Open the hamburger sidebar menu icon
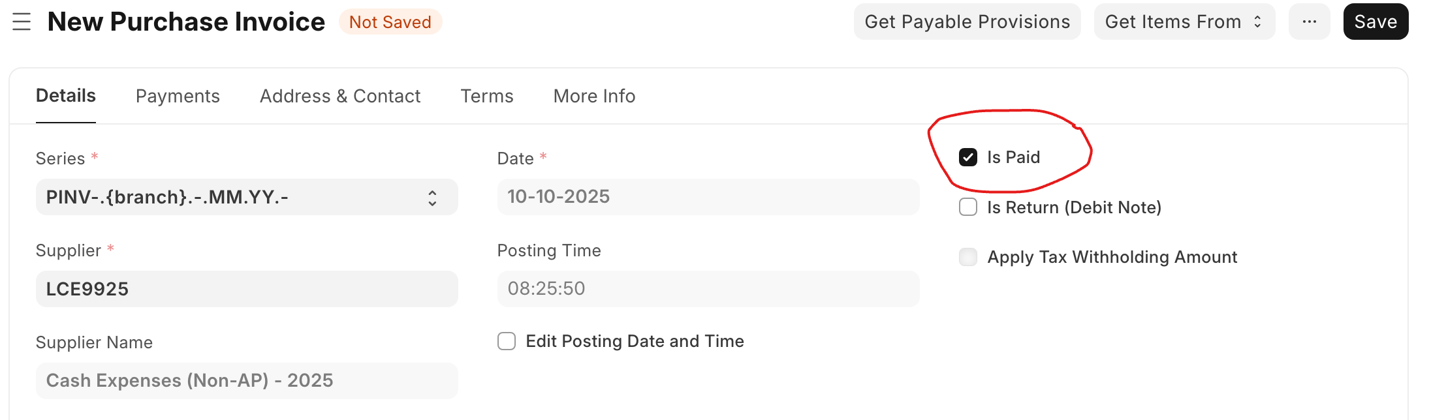The width and height of the screenshot is (1431, 420). 22,22
